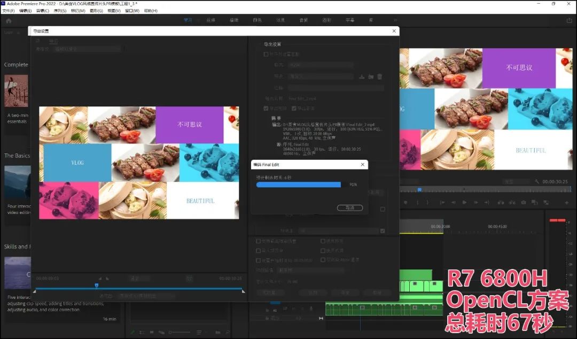Open the 文件(F) menu

click(8, 11)
